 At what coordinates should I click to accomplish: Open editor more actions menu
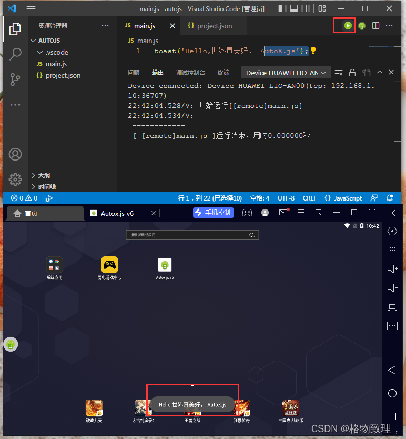[x=389, y=26]
